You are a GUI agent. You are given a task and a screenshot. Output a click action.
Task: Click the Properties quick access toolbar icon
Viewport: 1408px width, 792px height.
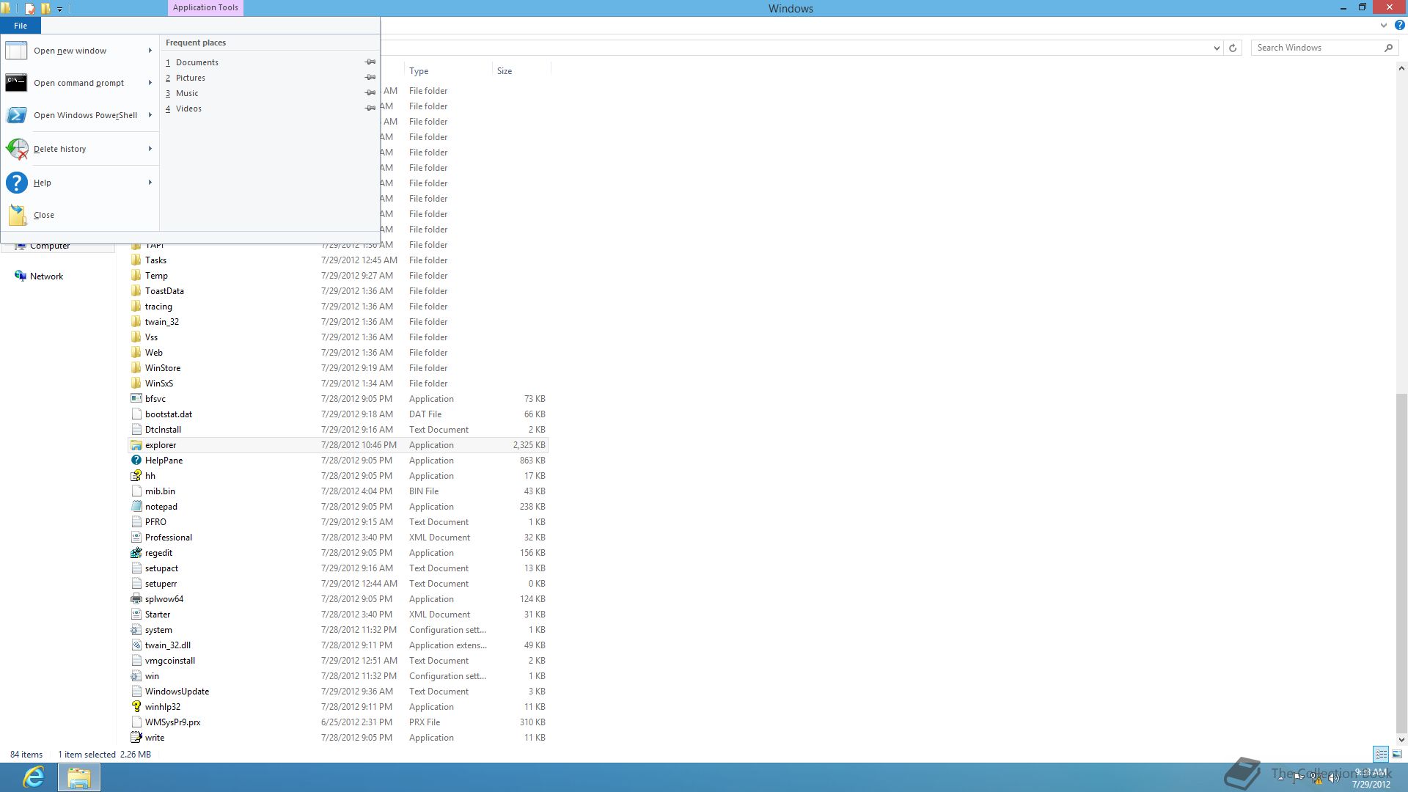(30, 9)
